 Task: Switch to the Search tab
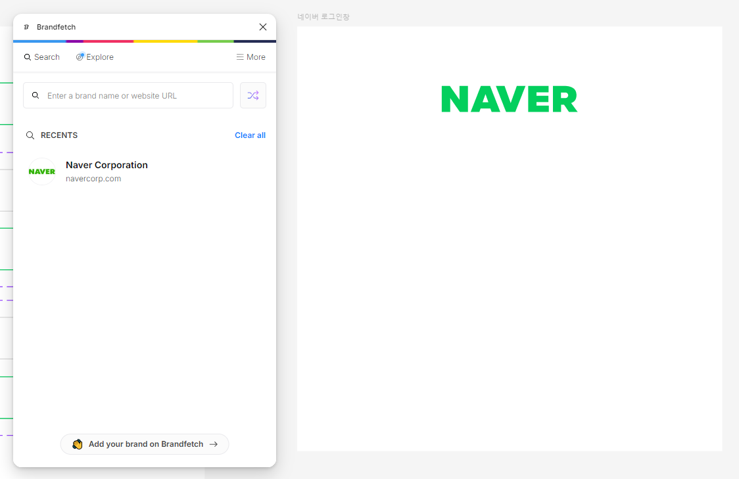pyautogui.click(x=42, y=57)
